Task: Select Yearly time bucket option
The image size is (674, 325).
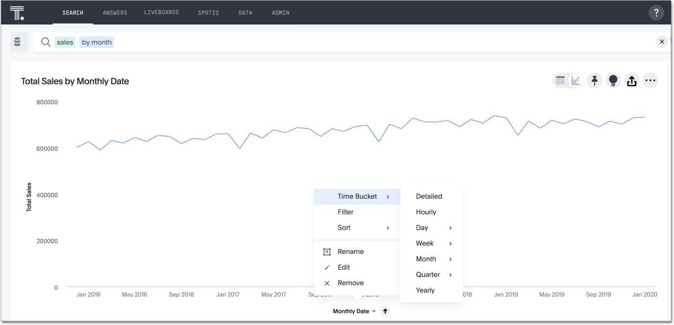Action: (425, 290)
